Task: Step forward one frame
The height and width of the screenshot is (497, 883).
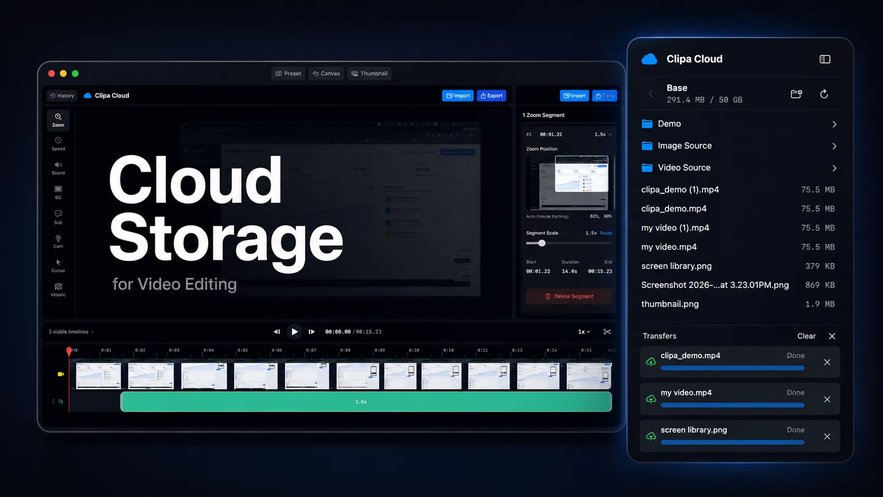Action: click(312, 332)
